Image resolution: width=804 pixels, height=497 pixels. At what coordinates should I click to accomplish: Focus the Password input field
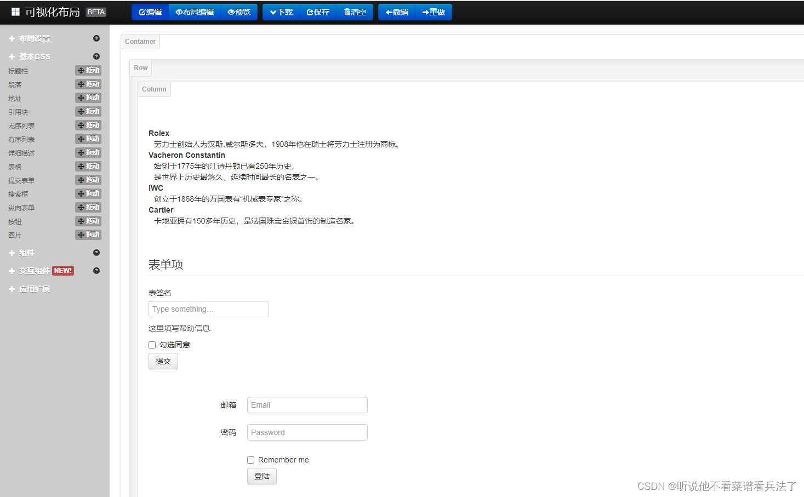point(307,432)
